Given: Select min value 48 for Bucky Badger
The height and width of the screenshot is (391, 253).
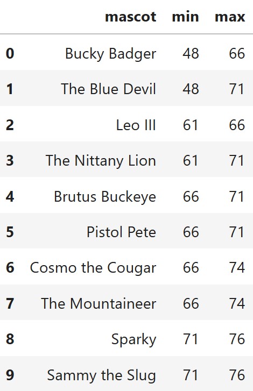Looking at the screenshot, I should 191,54.
